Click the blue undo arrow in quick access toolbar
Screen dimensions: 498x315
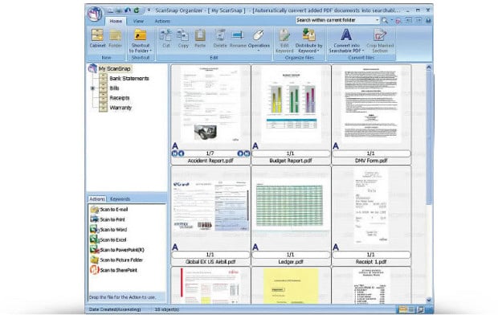click(128, 10)
